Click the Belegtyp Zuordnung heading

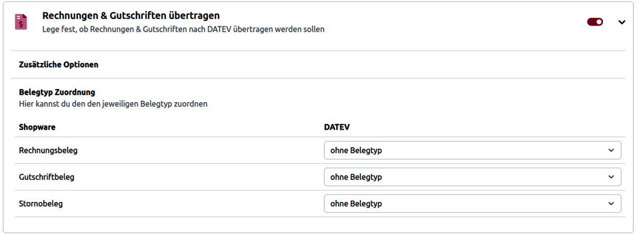57,92
